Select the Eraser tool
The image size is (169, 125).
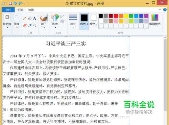click(x=25, y=25)
